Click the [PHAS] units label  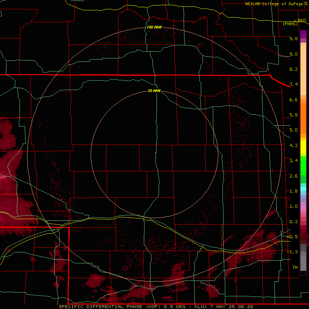pyautogui.click(x=290, y=24)
